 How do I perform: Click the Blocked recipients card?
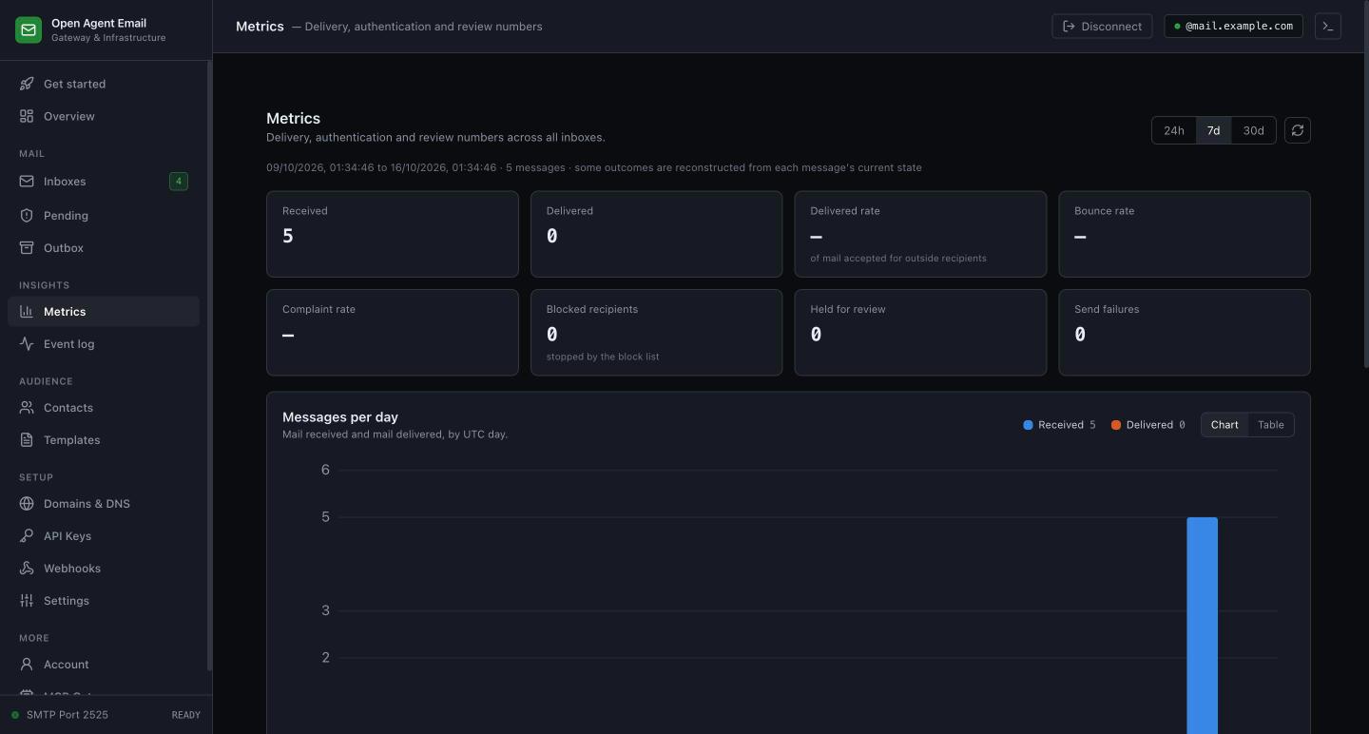(657, 333)
